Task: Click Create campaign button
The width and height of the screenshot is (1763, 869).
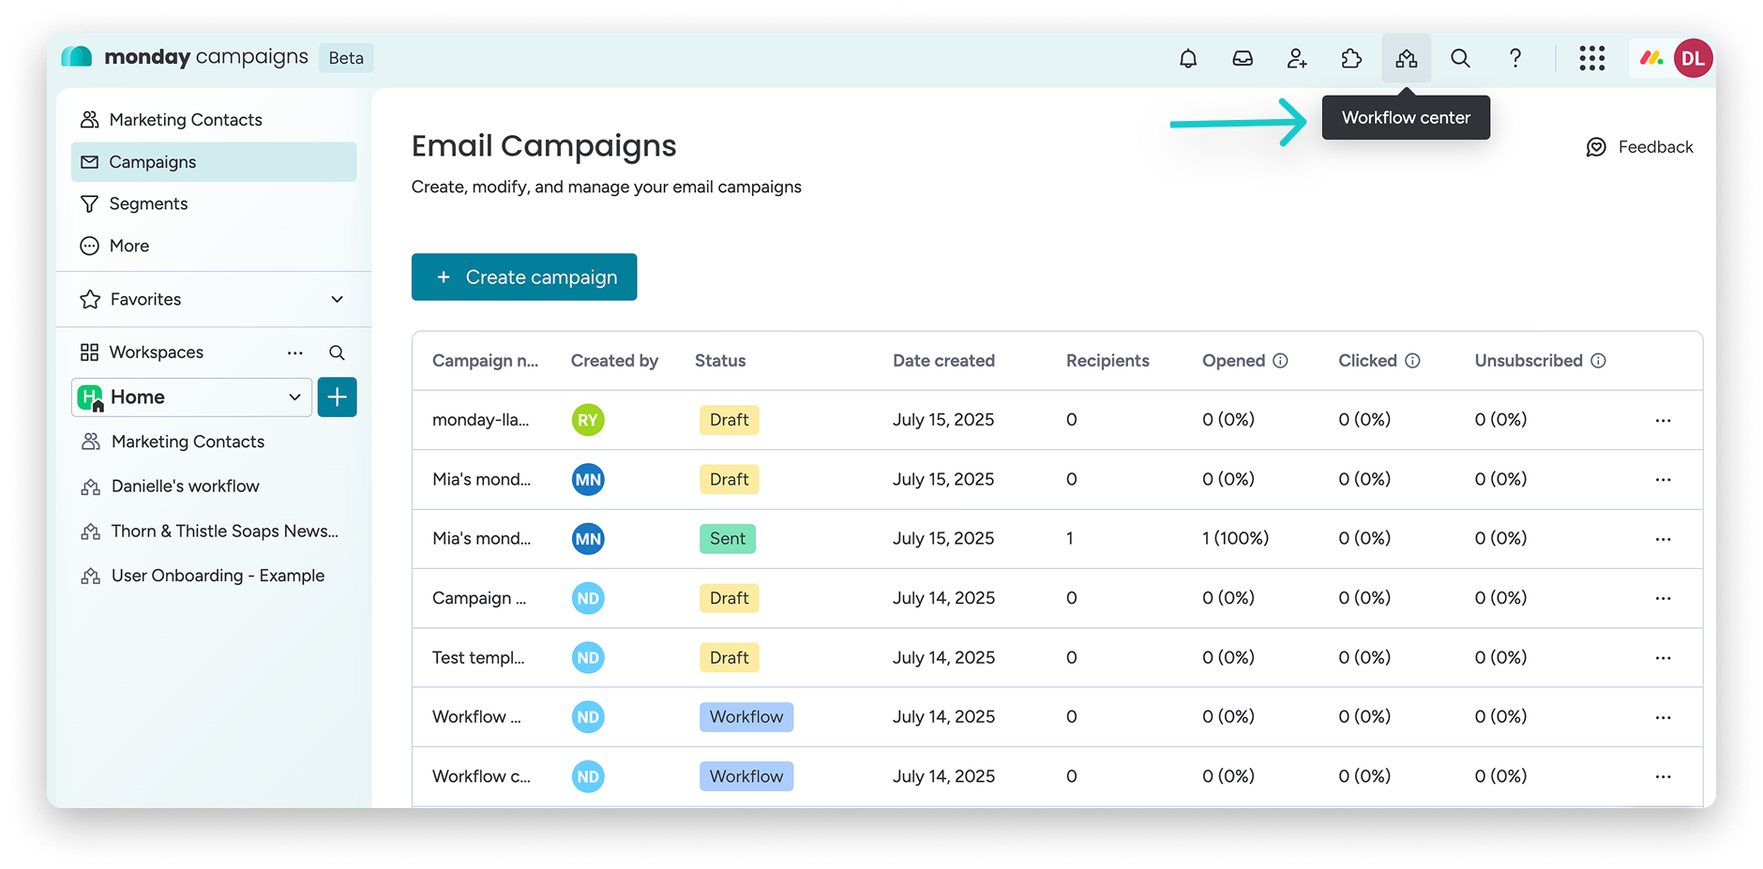Action: [x=524, y=277]
